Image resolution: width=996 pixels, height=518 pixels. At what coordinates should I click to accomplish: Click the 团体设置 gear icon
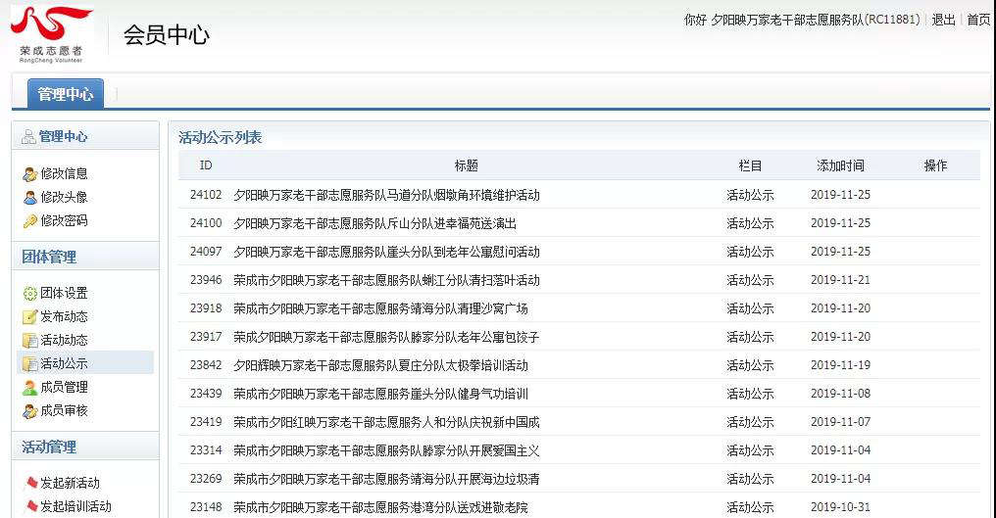[29, 294]
